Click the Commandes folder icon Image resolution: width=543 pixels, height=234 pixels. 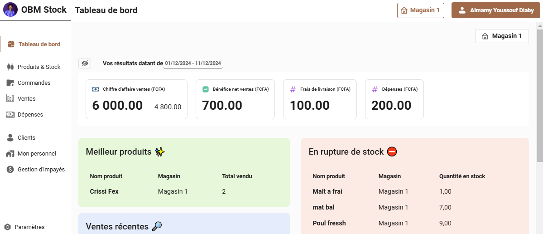10,83
